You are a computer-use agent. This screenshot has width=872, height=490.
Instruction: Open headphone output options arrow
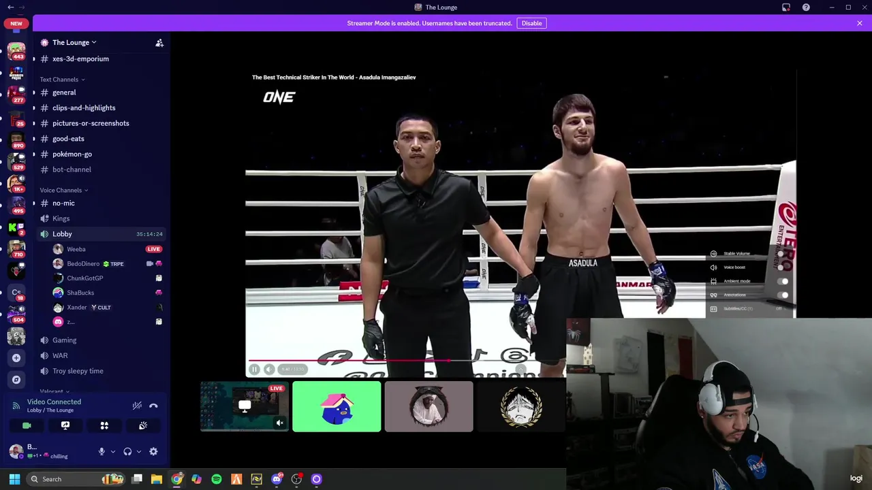click(x=139, y=451)
